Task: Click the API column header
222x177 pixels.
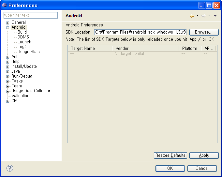Action: (x=209, y=49)
